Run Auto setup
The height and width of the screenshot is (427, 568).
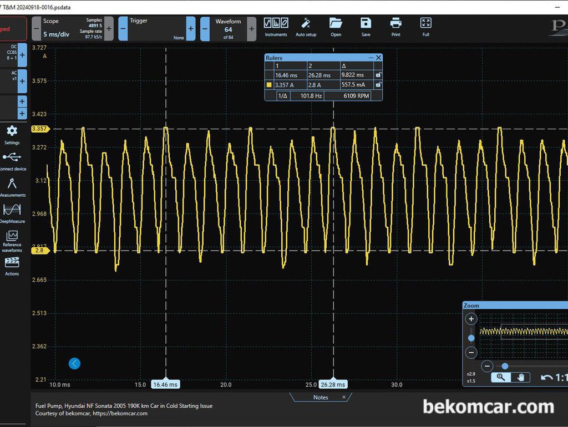(x=306, y=27)
